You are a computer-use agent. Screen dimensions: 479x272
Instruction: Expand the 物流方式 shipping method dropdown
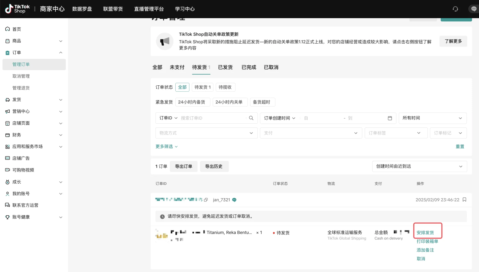click(x=206, y=133)
